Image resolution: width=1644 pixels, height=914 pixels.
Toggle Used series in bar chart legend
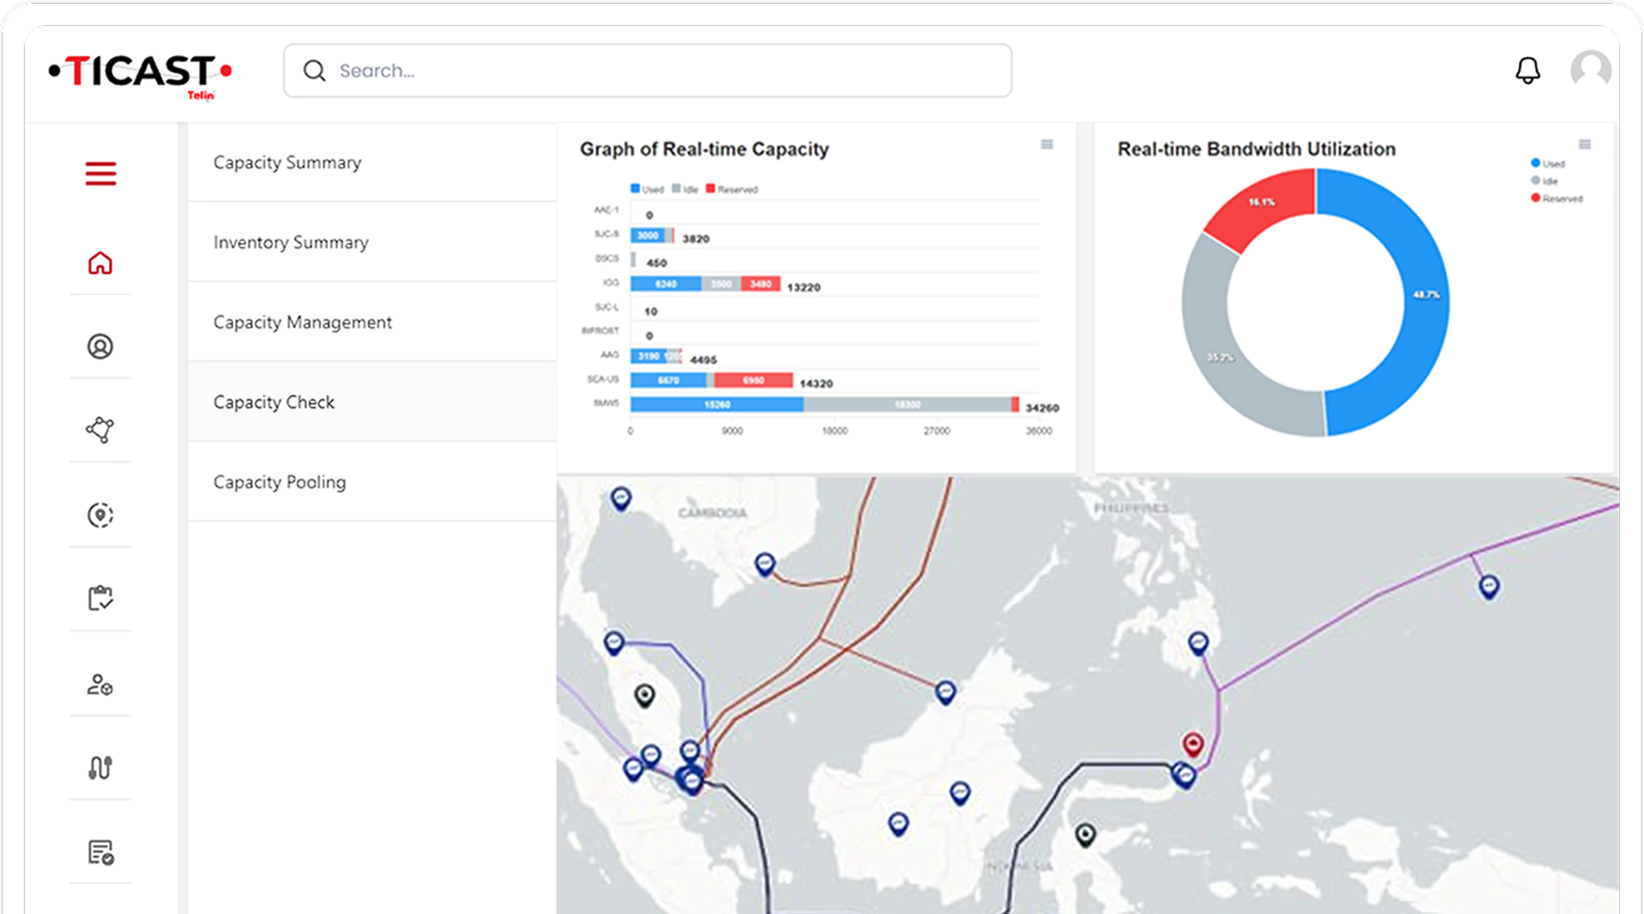point(647,189)
